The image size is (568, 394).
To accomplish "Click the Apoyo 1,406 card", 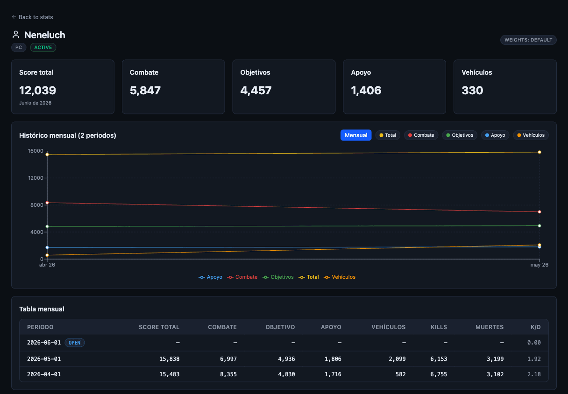I will tap(395, 87).
